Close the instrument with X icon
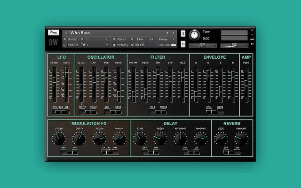301x188 pixels. 252,30
